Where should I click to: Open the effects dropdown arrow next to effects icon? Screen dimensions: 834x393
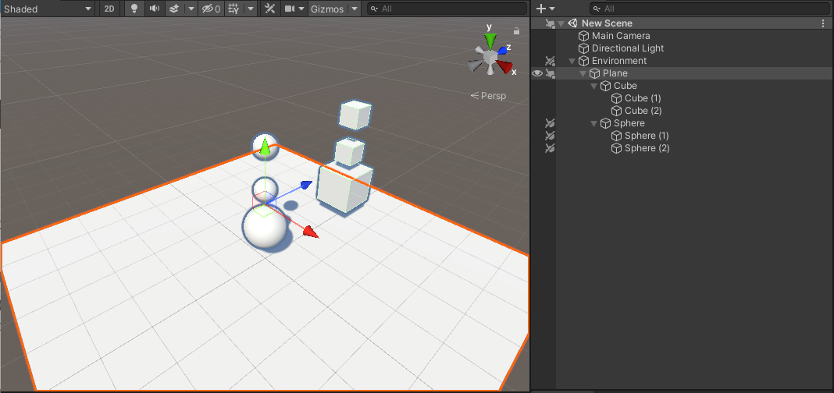coord(191,9)
